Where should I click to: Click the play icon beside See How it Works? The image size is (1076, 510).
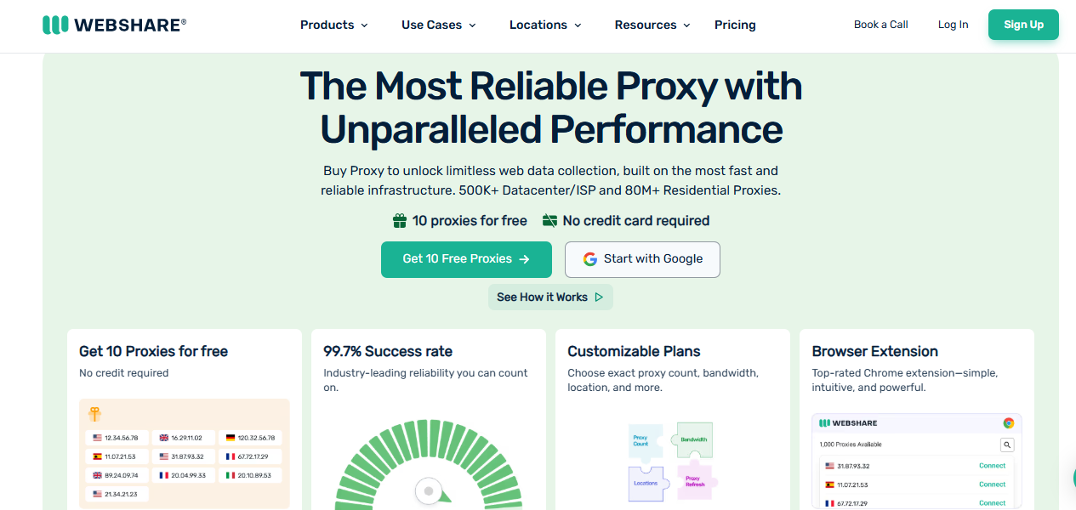coord(599,297)
